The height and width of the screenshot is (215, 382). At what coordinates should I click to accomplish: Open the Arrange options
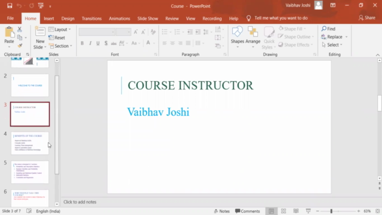pos(252,37)
